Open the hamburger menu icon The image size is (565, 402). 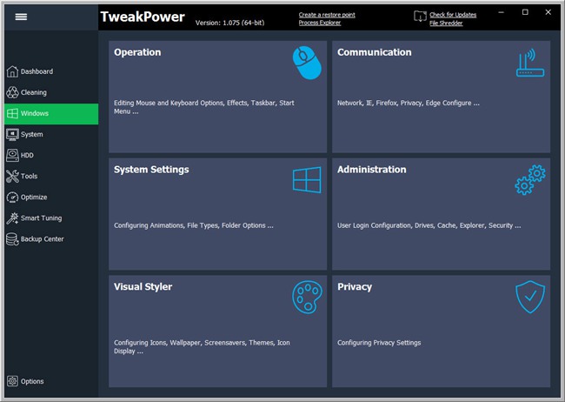pos(21,17)
